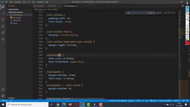This screenshot has width=190, height=107.
Task: Close the bootstrap.css editor tab
Action: pyautogui.click(x=77, y=6)
